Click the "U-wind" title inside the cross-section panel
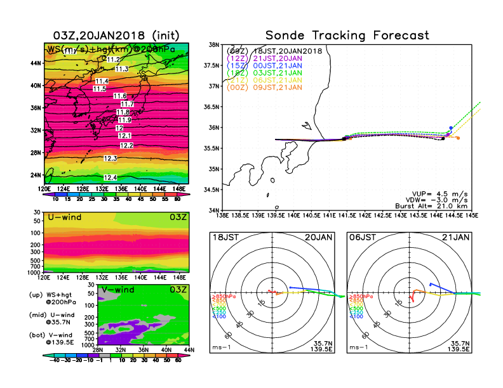Viewport: 503px width, 388px height. [65, 217]
